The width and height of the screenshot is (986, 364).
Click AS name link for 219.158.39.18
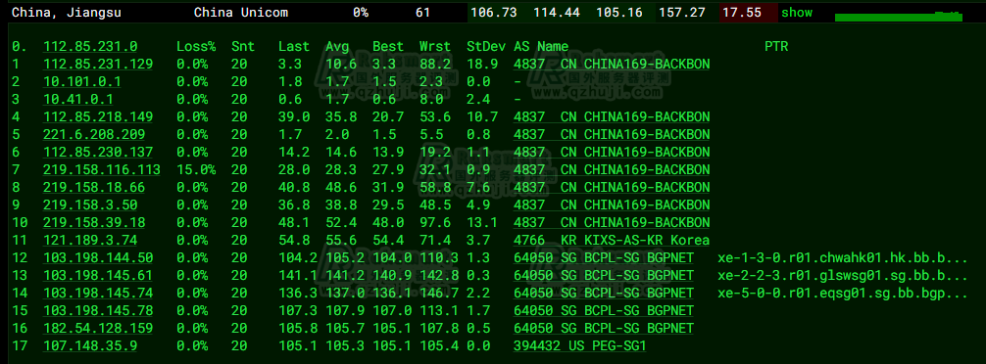click(612, 222)
